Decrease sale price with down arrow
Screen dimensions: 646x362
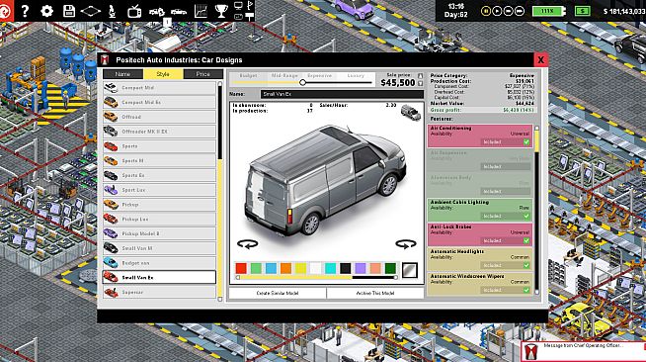[x=420, y=84]
